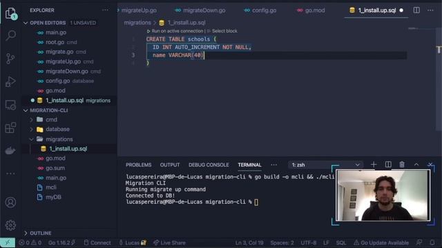Switch to the go.mod editor tab
Image resolution: width=442 pixels, height=248 pixels.
311,10
